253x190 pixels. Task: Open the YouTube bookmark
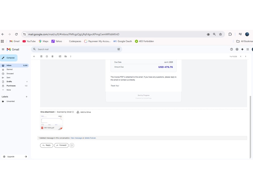coord(29,41)
